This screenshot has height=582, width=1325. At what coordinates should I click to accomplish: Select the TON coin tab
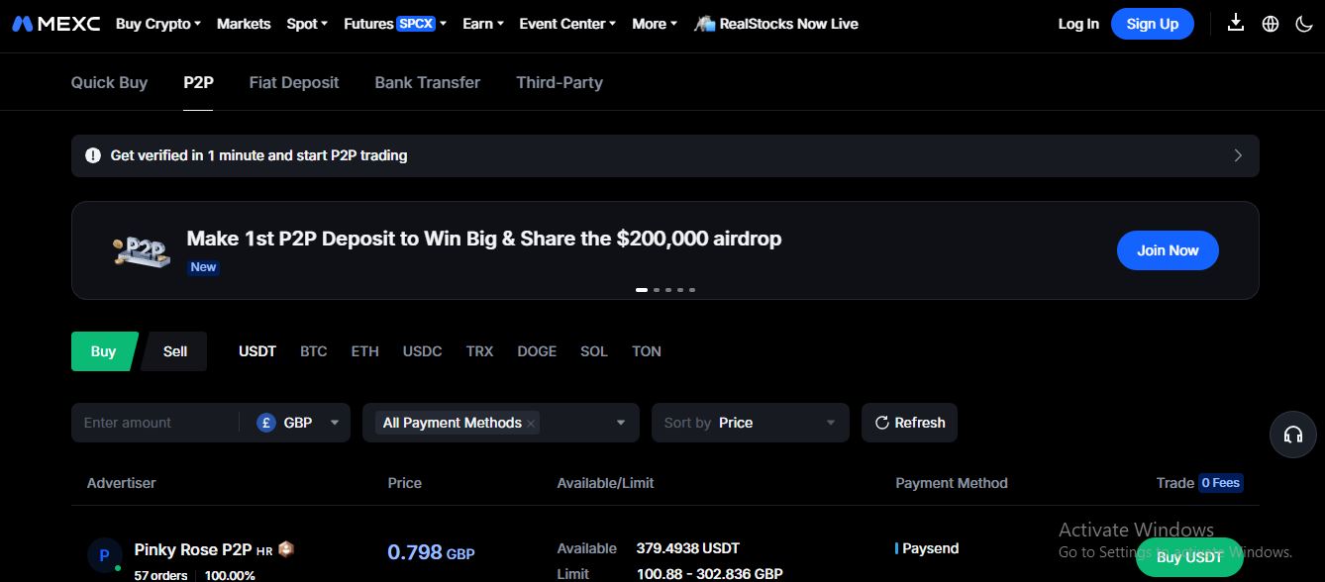tap(647, 351)
